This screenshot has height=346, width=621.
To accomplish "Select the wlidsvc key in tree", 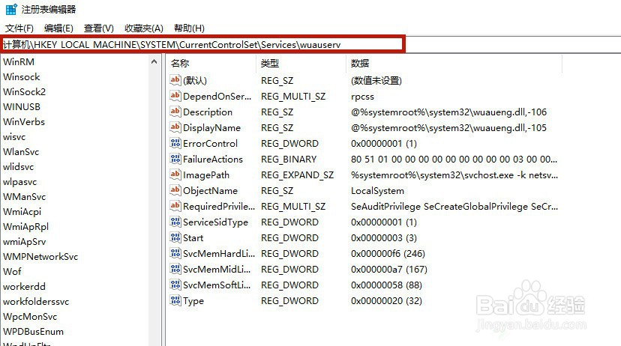I will pyautogui.click(x=18, y=167).
